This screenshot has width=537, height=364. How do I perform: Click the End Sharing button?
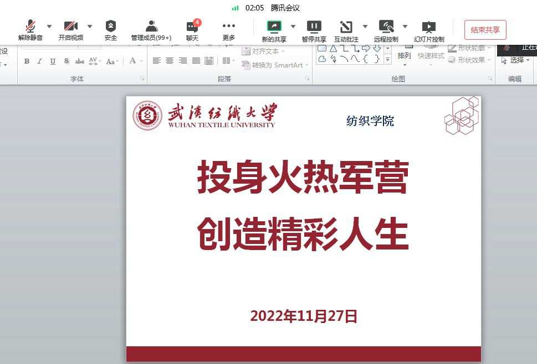tap(485, 30)
